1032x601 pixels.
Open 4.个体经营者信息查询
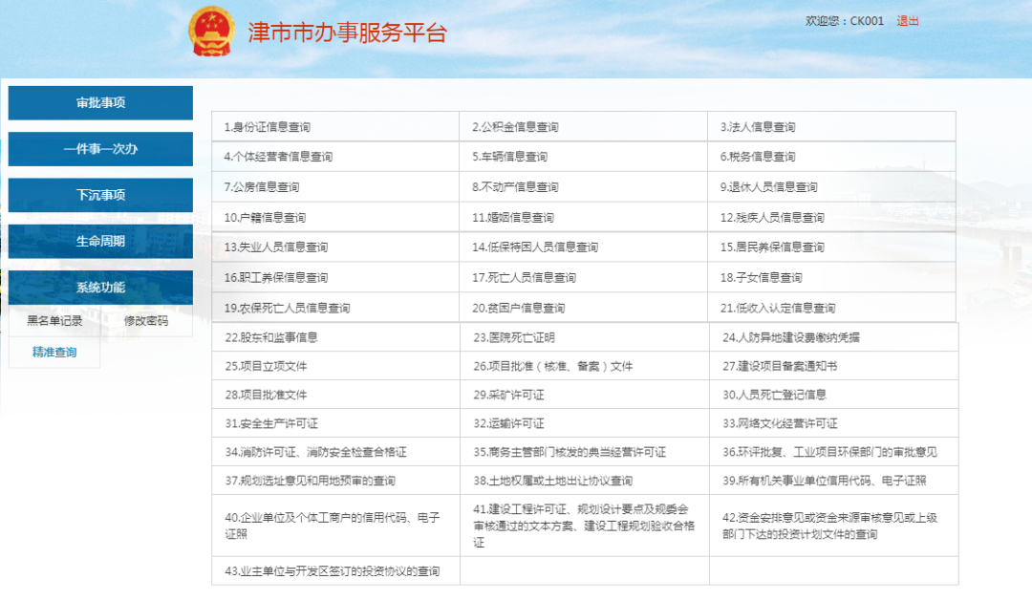coord(278,157)
